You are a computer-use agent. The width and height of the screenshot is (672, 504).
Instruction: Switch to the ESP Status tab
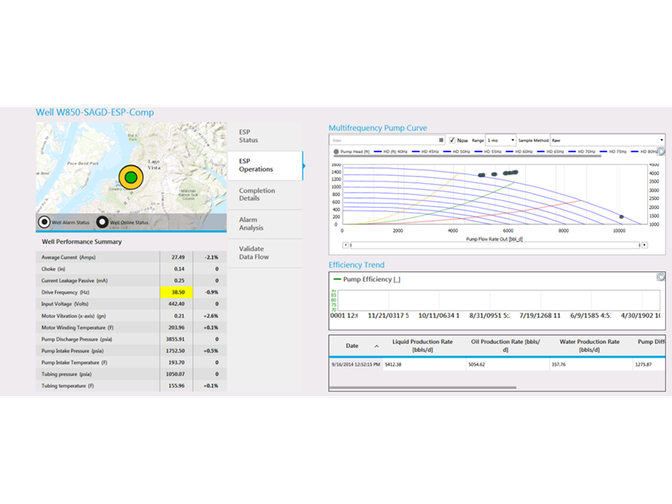[249, 137]
